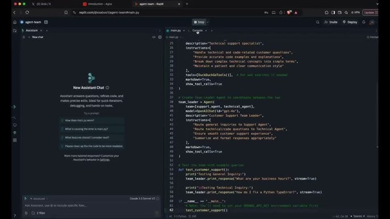Viewport: 390px width, 219px height.
Task: Switch to the Grok / X browser tab
Action: (42, 4)
